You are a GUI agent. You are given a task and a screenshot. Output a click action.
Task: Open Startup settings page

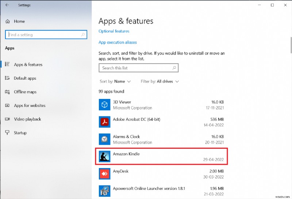(20, 133)
